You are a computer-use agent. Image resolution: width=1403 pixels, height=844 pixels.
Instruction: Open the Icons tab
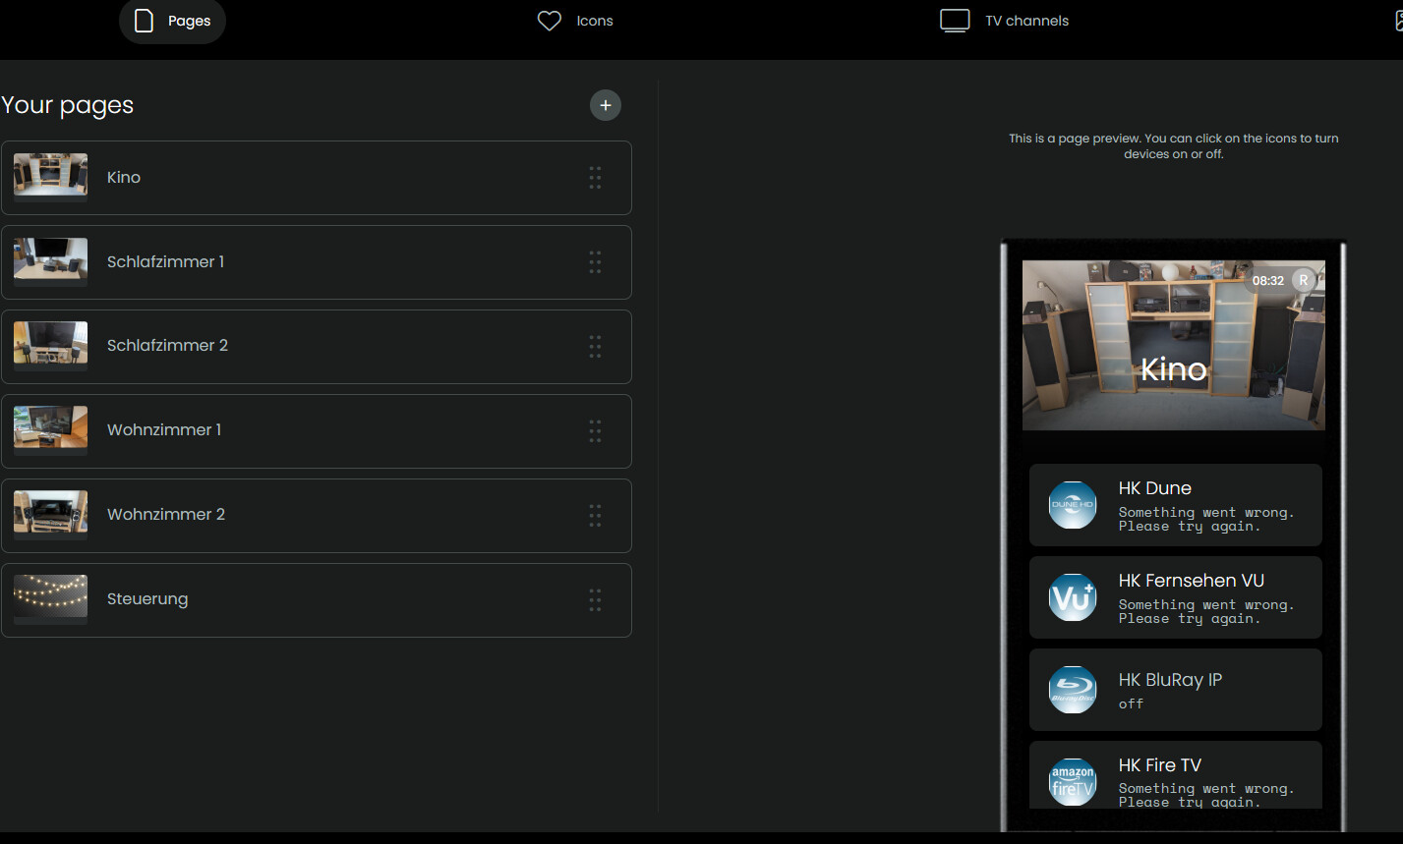click(x=575, y=21)
